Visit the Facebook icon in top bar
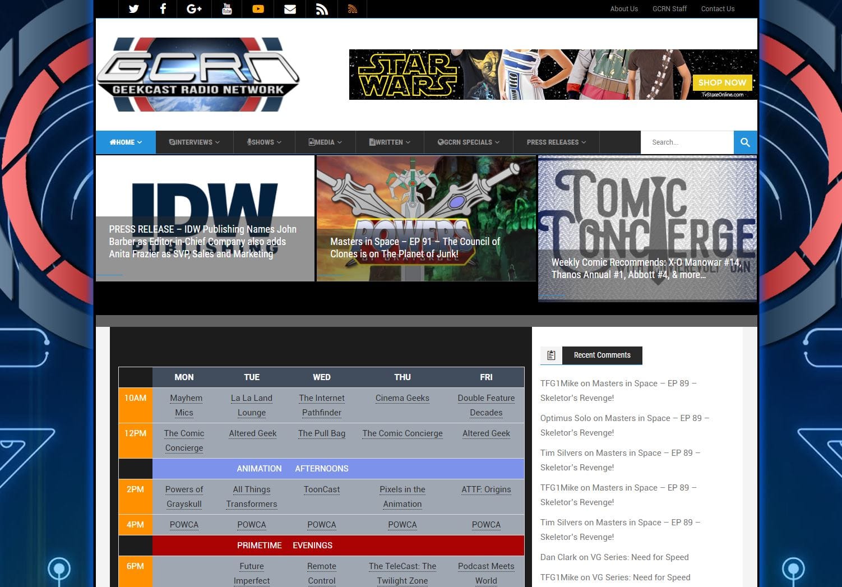Viewport: 842px width, 587px height. (163, 9)
